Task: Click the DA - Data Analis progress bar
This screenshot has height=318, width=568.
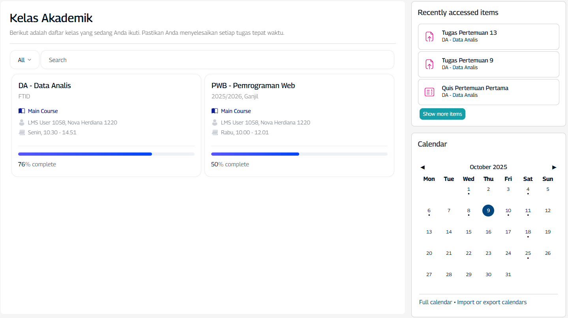Action: click(106, 154)
